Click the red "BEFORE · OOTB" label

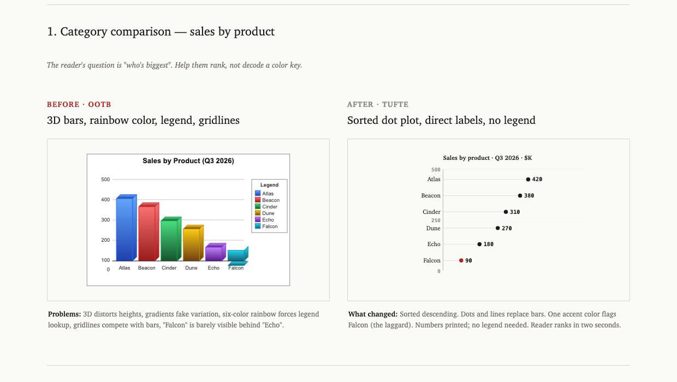click(79, 104)
